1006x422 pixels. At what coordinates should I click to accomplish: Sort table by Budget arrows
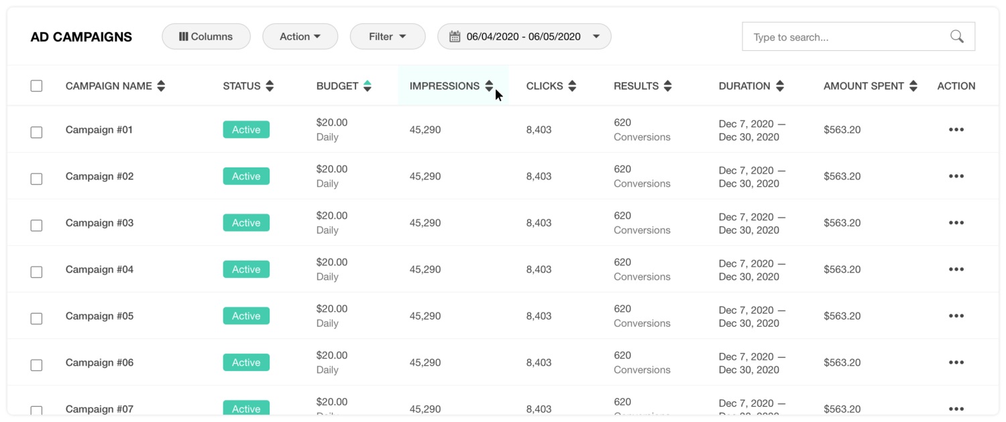point(368,86)
